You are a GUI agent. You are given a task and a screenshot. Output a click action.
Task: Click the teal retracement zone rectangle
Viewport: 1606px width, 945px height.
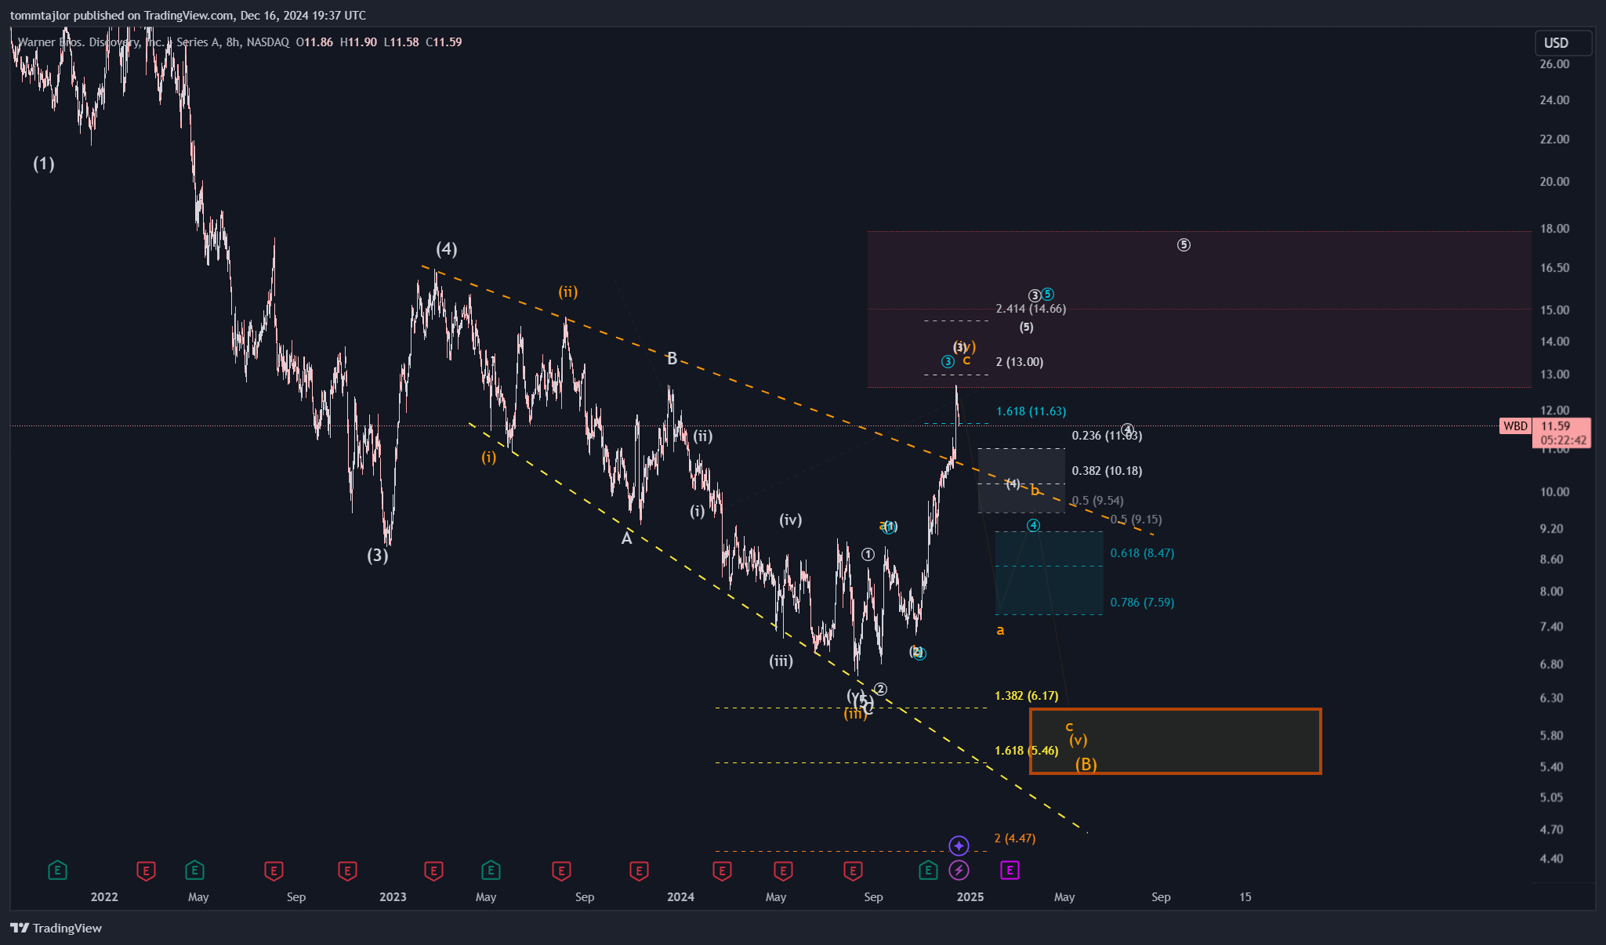coord(1049,573)
